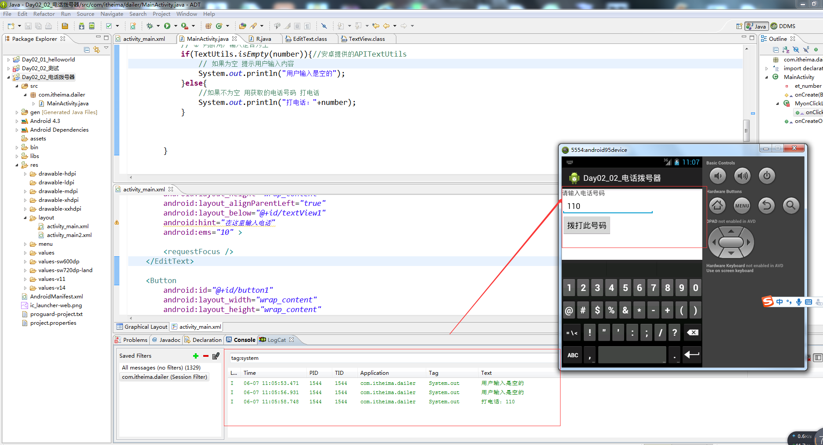
Task: Switch to Graphical Layout tab
Action: point(142,327)
